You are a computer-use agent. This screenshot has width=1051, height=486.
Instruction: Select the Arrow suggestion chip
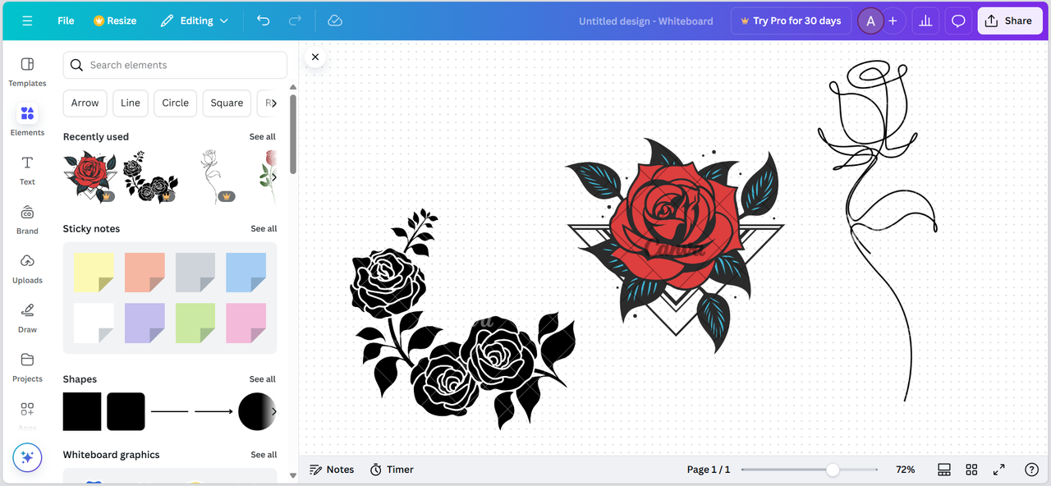pyautogui.click(x=85, y=103)
